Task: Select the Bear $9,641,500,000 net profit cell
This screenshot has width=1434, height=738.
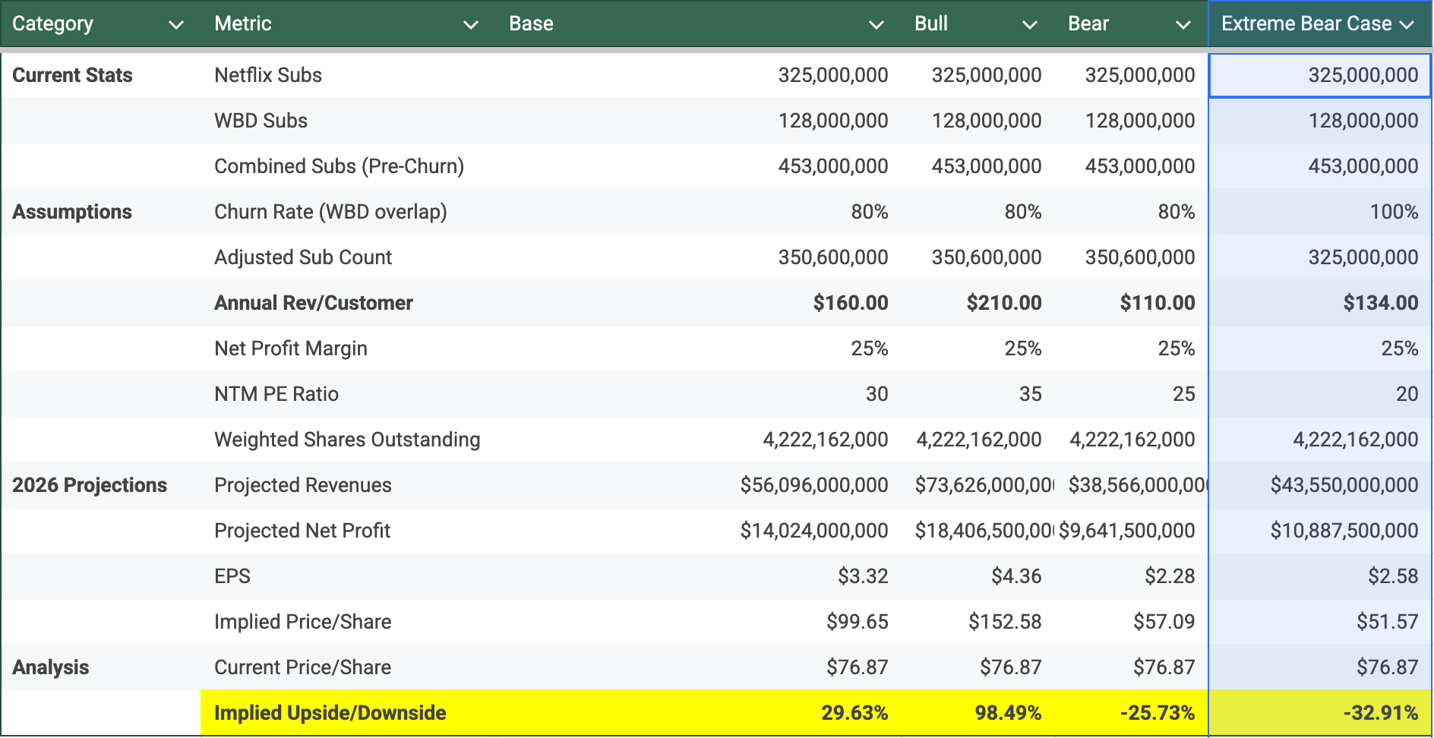Action: (1132, 531)
